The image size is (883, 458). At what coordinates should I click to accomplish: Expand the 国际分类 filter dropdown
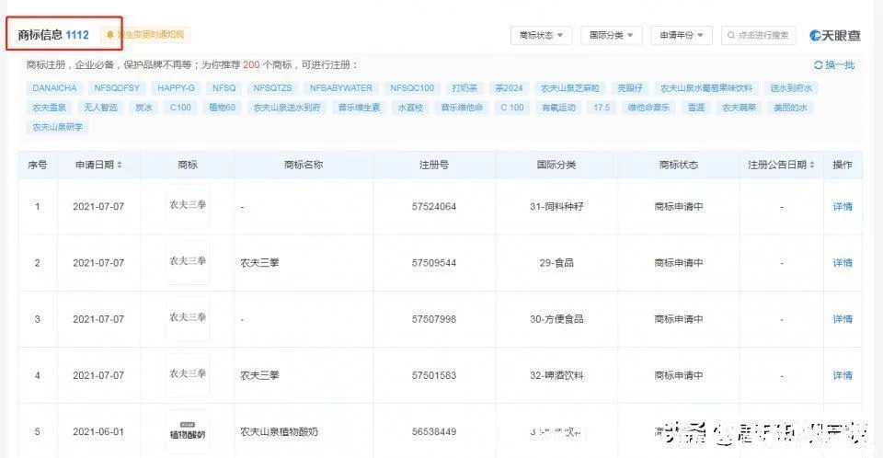(x=611, y=36)
